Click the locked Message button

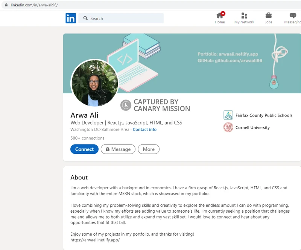pyautogui.click(x=118, y=149)
